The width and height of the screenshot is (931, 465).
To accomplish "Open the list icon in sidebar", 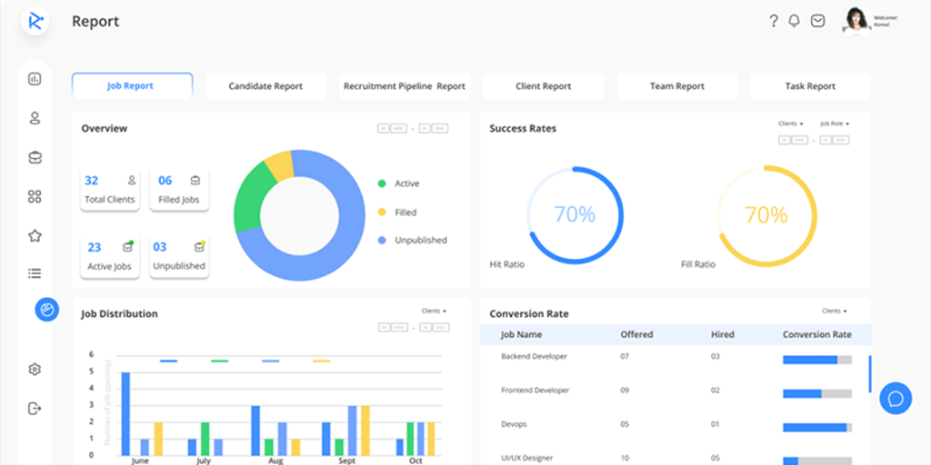I will click(x=35, y=272).
